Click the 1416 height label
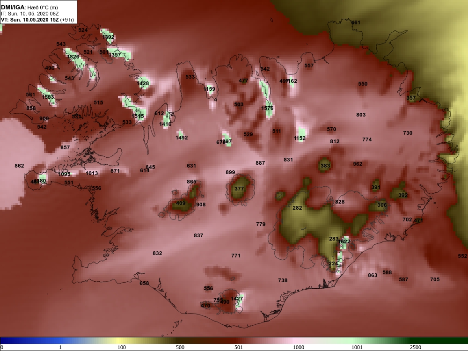 tap(165, 124)
